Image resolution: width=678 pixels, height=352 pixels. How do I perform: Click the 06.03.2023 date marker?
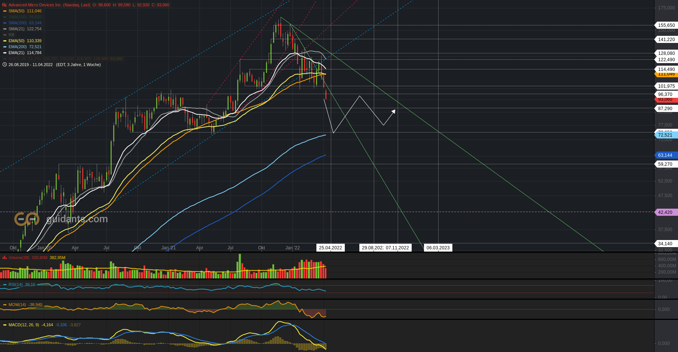[x=438, y=248]
